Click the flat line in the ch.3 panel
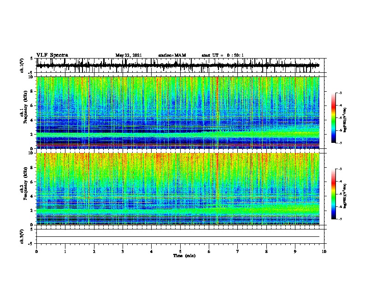The height and width of the screenshot is (282, 365). click(178, 237)
